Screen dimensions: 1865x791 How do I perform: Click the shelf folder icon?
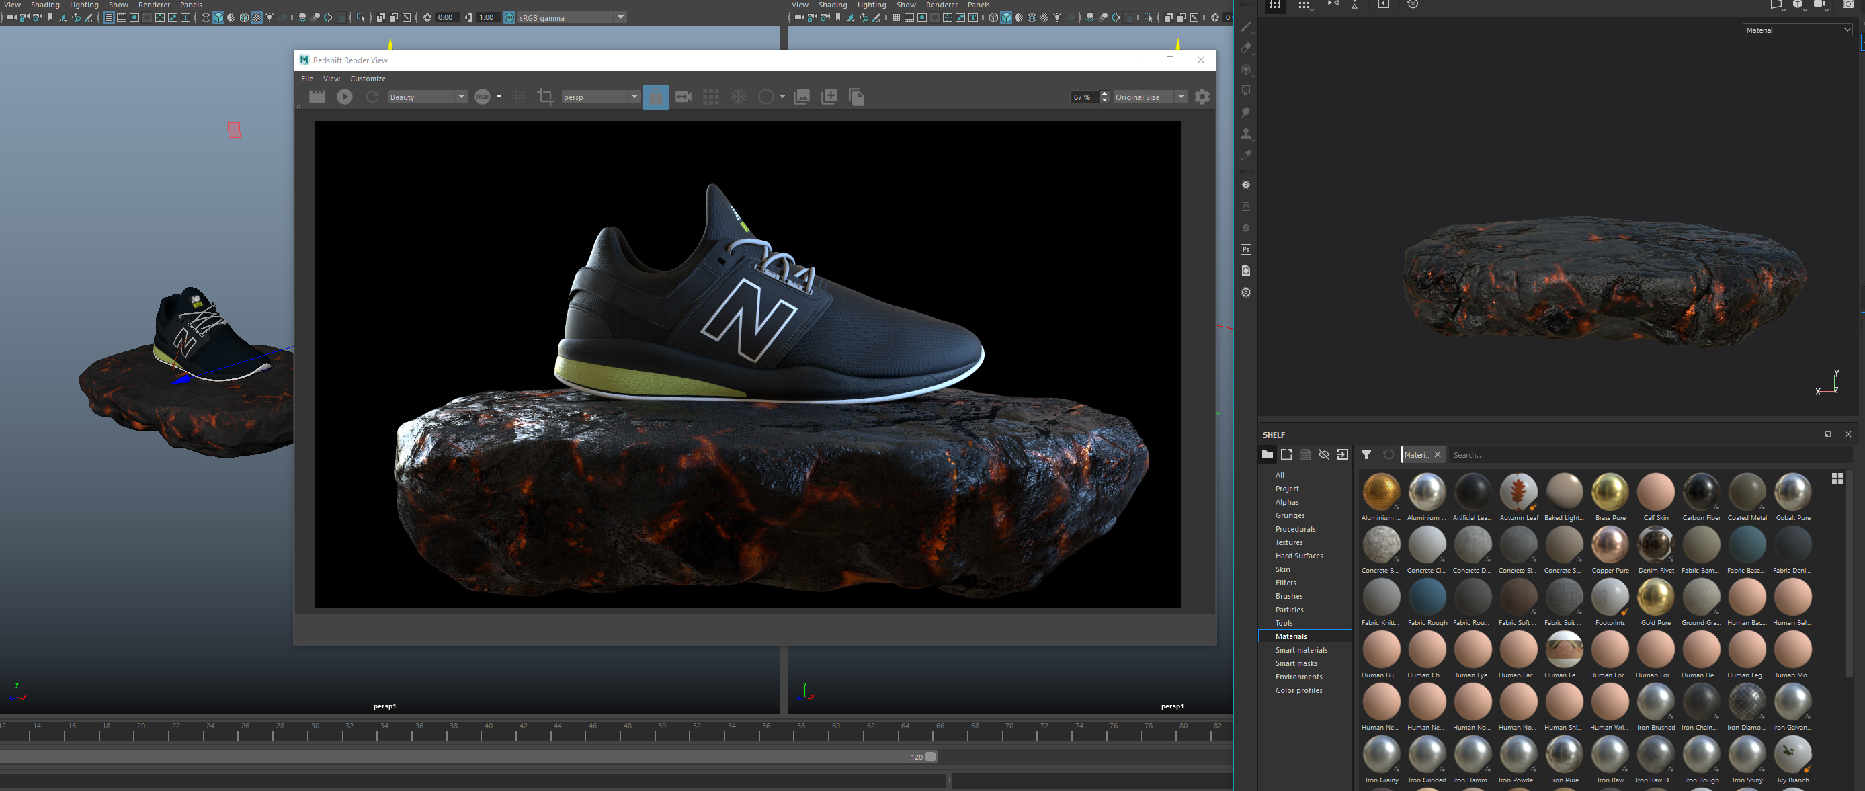point(1267,454)
